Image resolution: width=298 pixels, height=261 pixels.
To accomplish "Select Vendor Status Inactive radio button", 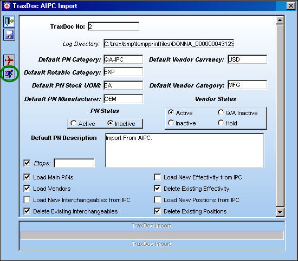I will [x=171, y=123].
